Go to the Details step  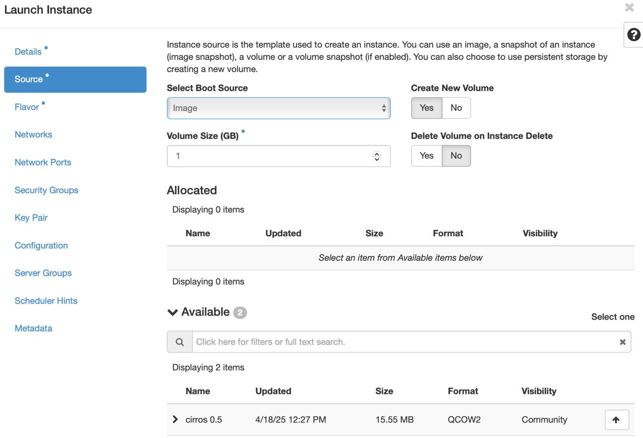28,52
